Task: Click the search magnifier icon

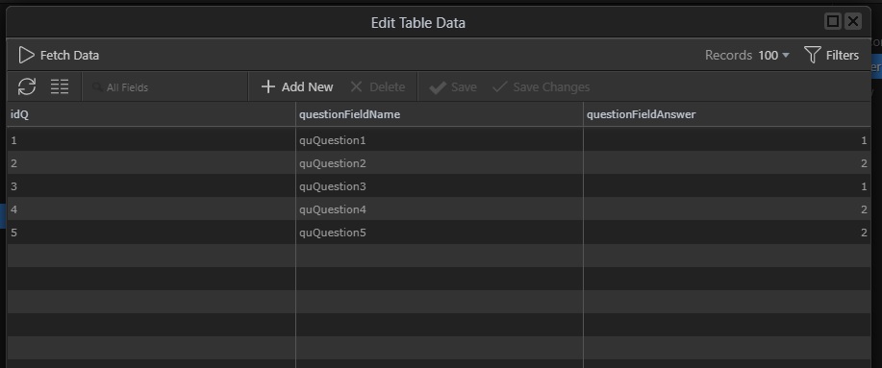Action: (x=97, y=87)
